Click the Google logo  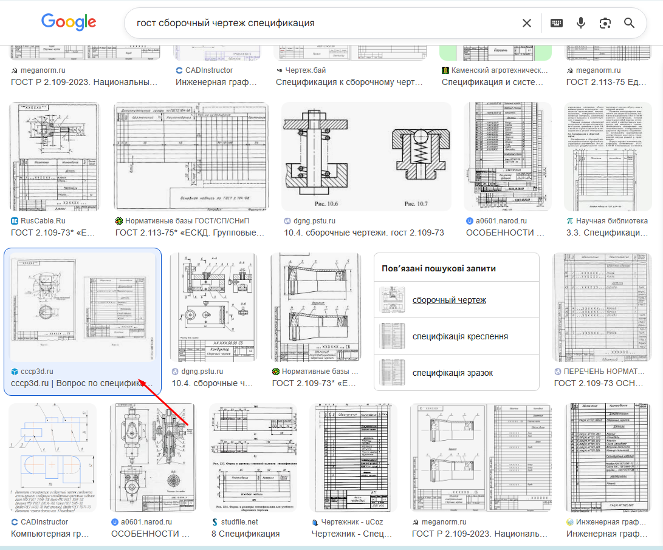(69, 22)
